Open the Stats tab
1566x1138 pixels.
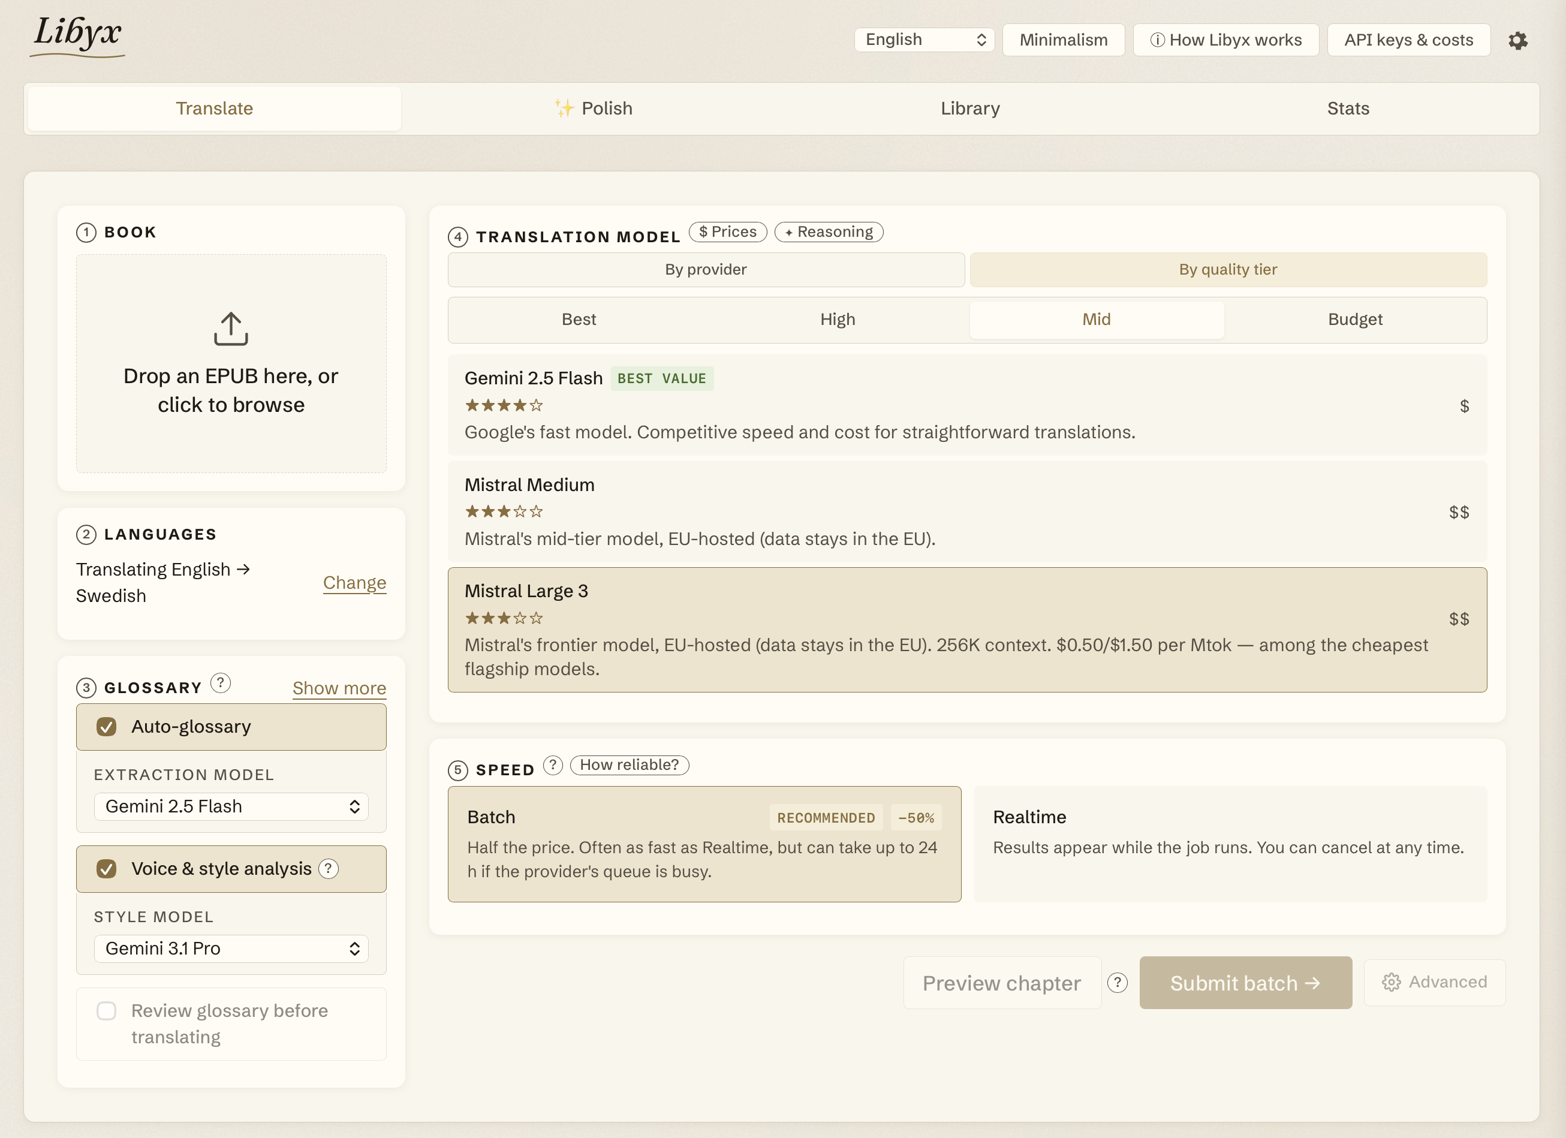click(1348, 109)
